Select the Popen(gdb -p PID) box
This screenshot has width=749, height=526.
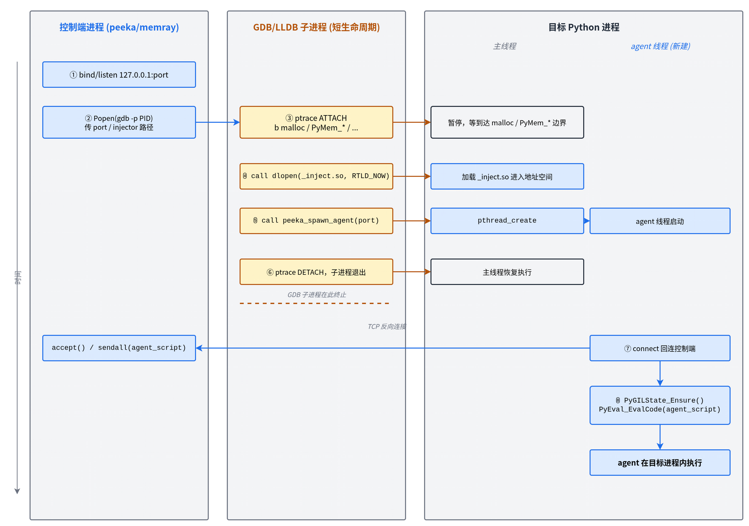pos(119,122)
